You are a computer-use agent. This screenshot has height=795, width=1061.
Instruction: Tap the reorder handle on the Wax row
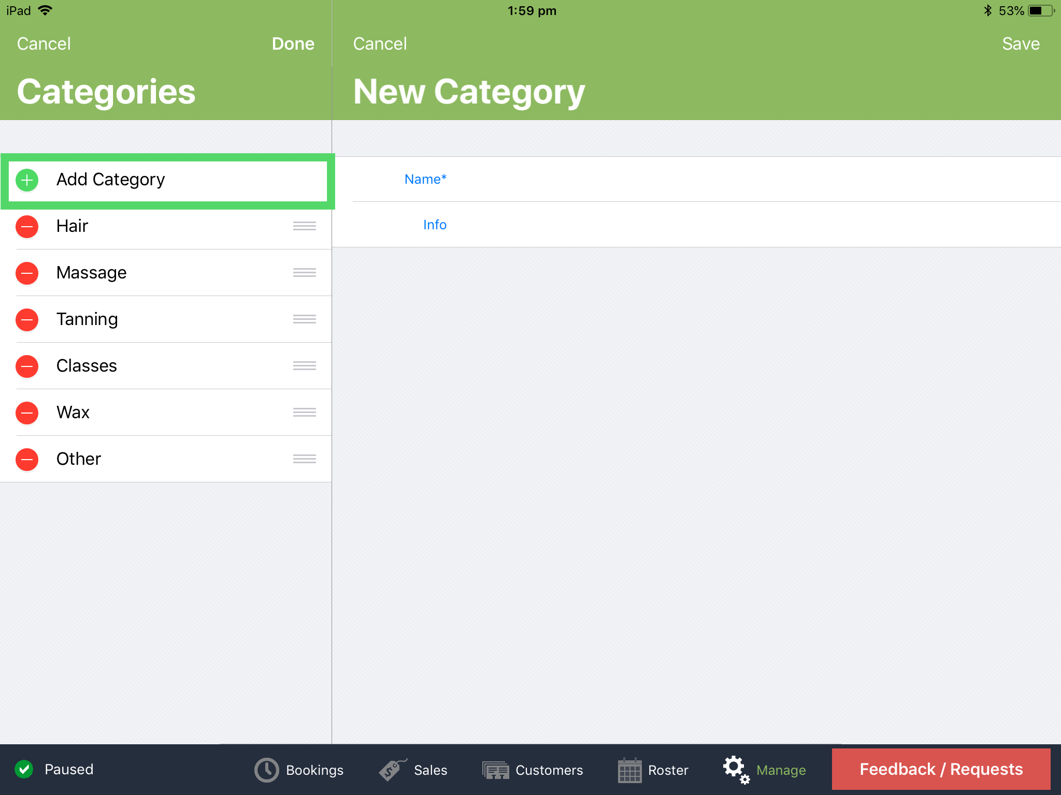[305, 413]
